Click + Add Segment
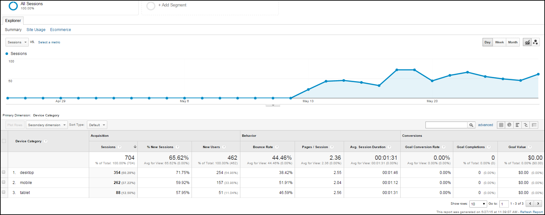This screenshot has height=215, width=545. point(172,5)
